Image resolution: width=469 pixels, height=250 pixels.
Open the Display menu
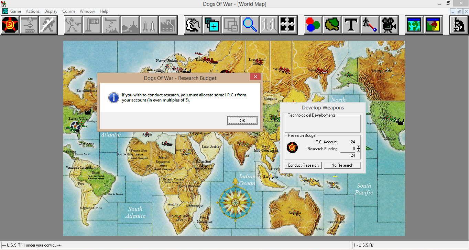coord(51,11)
